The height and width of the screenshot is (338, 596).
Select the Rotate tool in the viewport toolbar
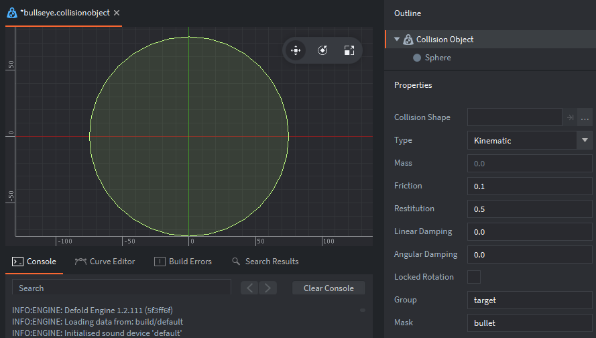click(x=322, y=50)
